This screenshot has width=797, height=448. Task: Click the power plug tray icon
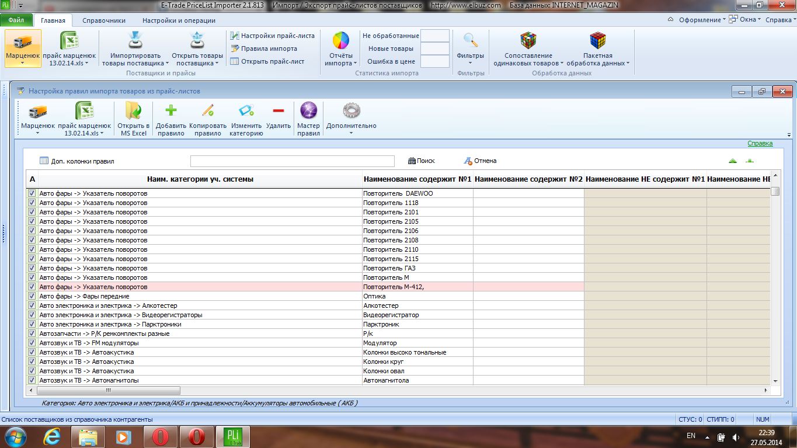pyautogui.click(x=721, y=437)
